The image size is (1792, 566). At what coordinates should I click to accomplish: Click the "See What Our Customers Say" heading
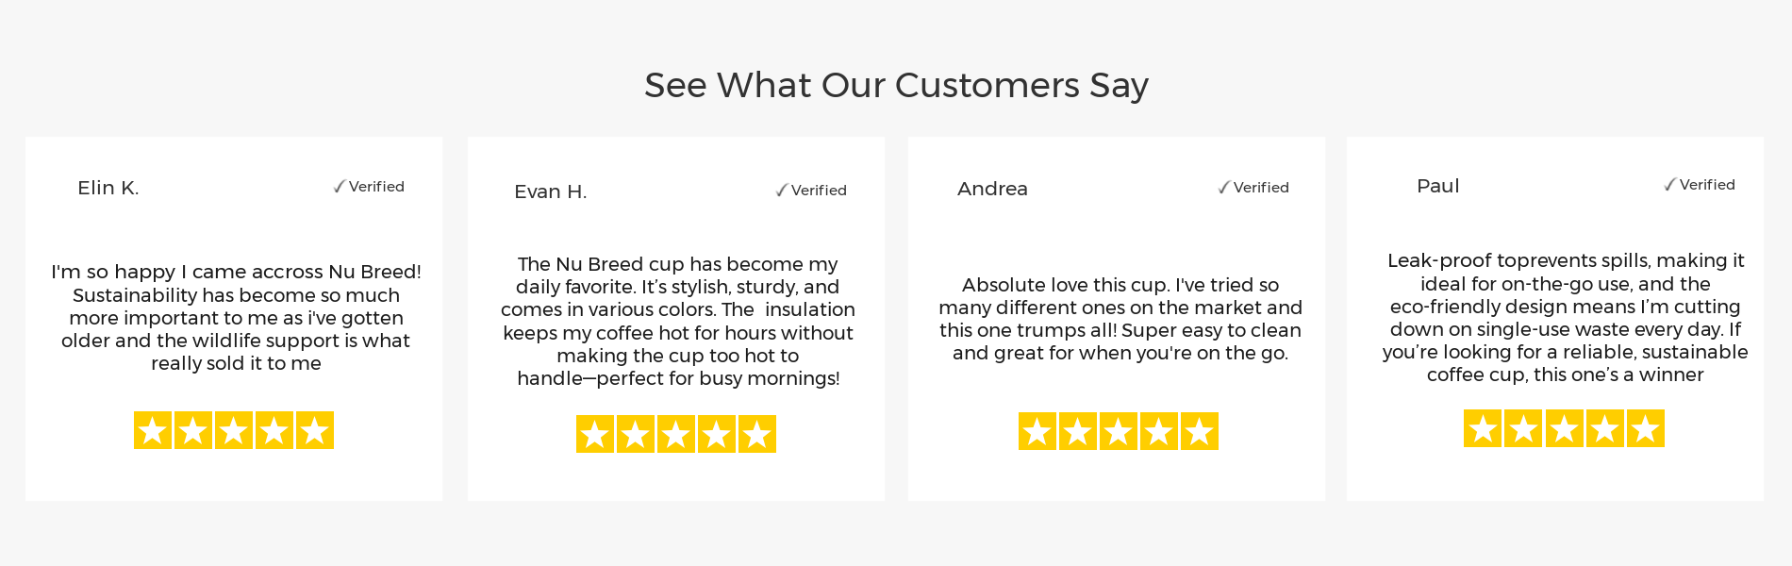(896, 85)
